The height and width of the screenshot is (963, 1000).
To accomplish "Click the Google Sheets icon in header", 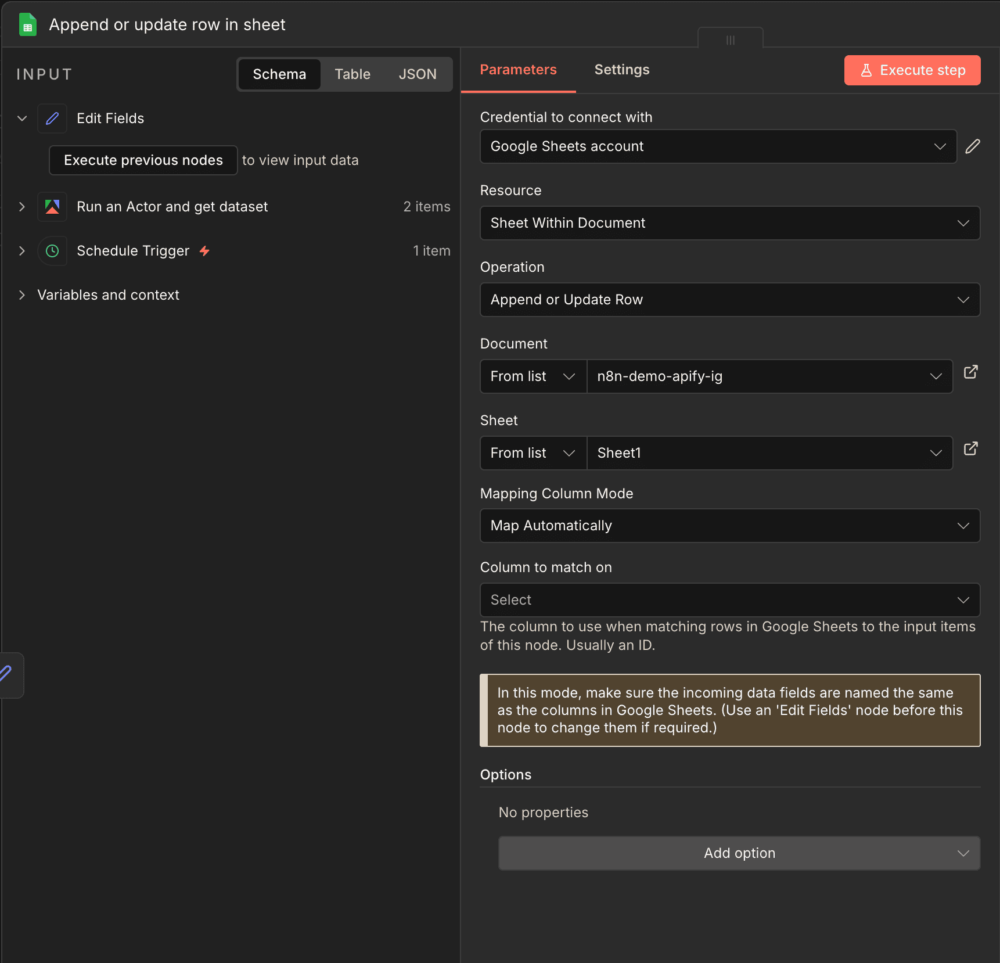I will (x=27, y=25).
